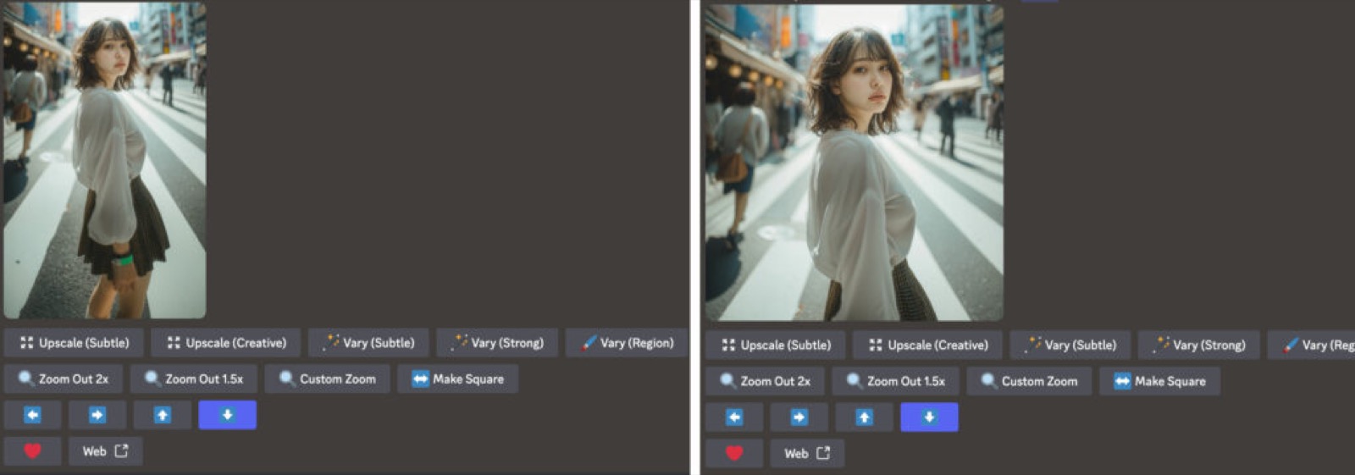This screenshot has height=475, width=1355.
Task: Click Upscale (Subtle) in the left panel
Action: pyautogui.click(x=74, y=343)
